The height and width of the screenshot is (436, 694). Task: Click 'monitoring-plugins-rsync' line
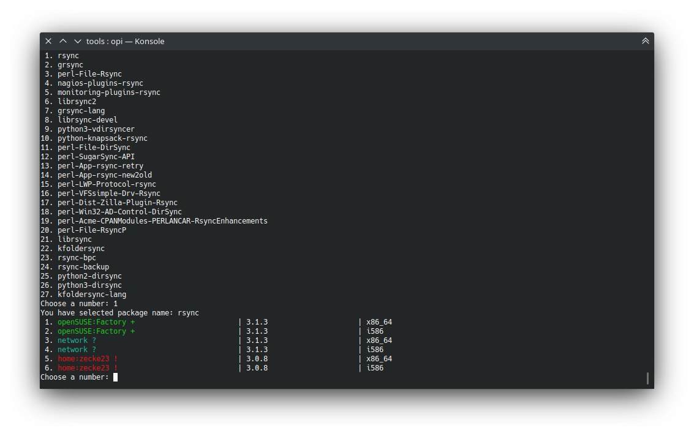coord(109,92)
